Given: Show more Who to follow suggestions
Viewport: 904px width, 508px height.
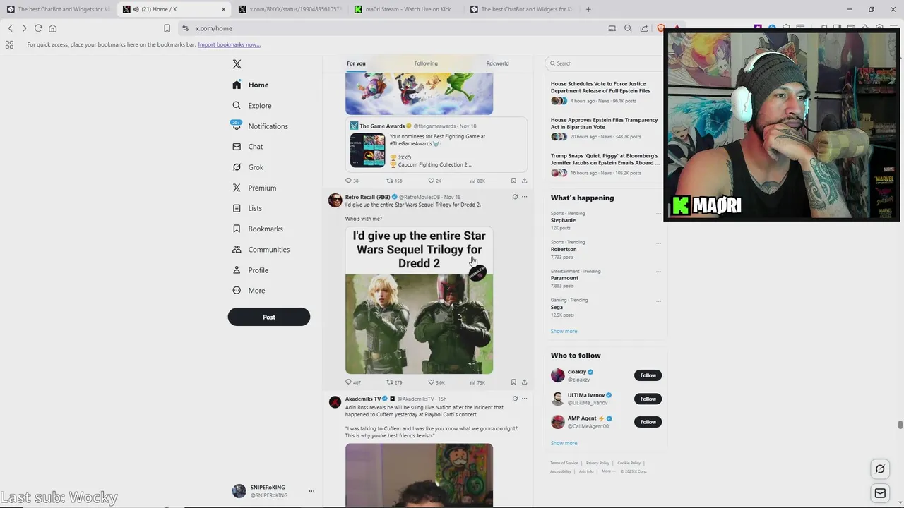Looking at the screenshot, I should pos(564,443).
